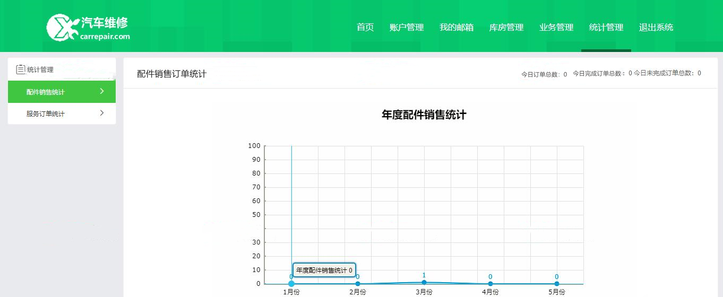This screenshot has width=723, height=297.
Task: Click the 2月份 data point
Action: [x=358, y=284]
